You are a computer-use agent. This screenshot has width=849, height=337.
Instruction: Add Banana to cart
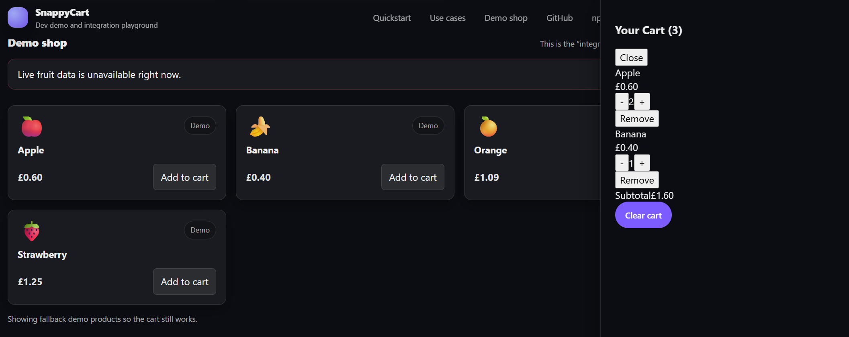click(413, 177)
